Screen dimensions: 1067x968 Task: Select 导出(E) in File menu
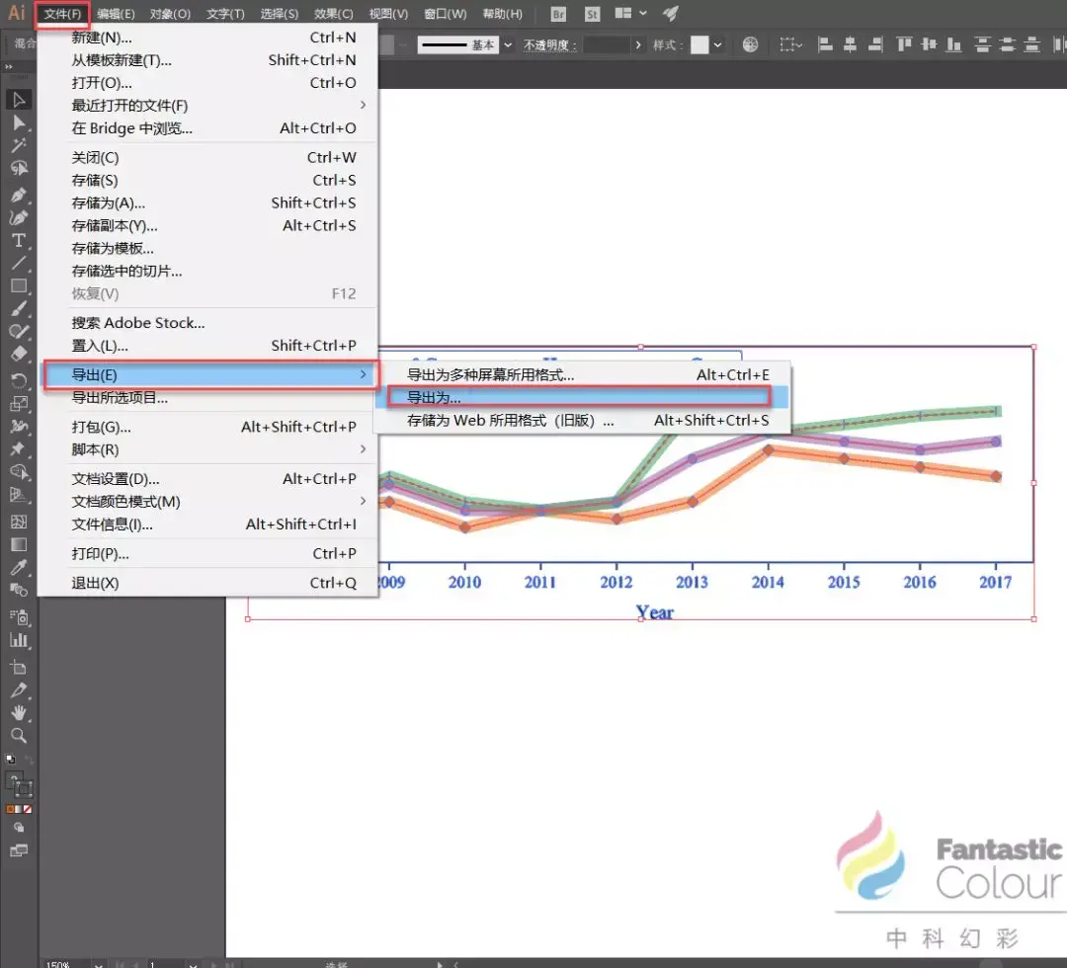208,374
